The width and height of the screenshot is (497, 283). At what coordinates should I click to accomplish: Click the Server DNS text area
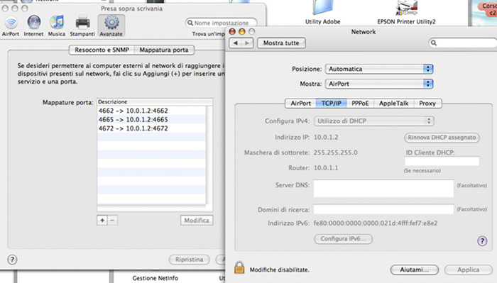pos(383,189)
